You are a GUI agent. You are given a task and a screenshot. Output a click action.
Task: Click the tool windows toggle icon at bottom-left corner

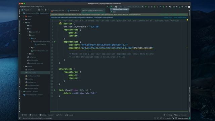(x=19, y=118)
